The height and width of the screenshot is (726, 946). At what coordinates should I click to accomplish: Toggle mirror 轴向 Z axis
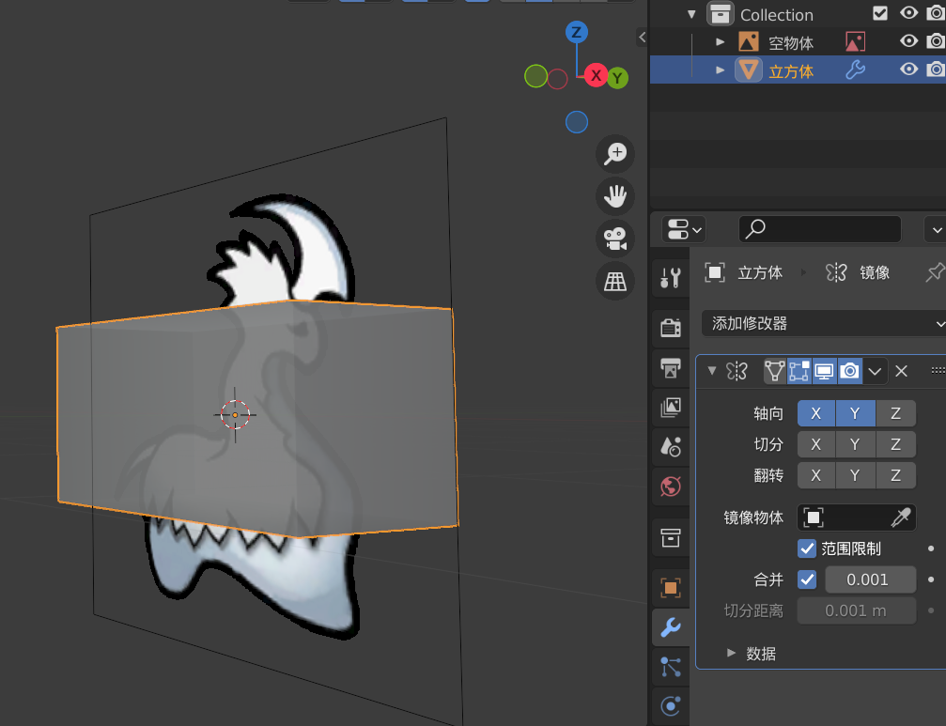(x=896, y=413)
